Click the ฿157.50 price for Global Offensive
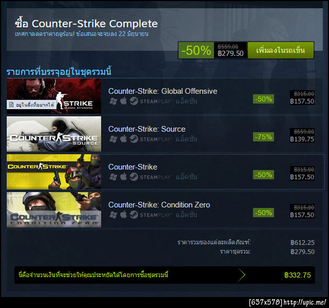 pos(302,101)
